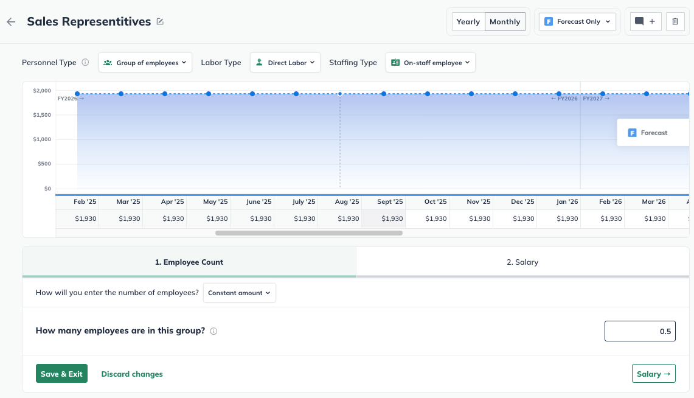
Task: Click Discard changes link
Action: coord(132,374)
